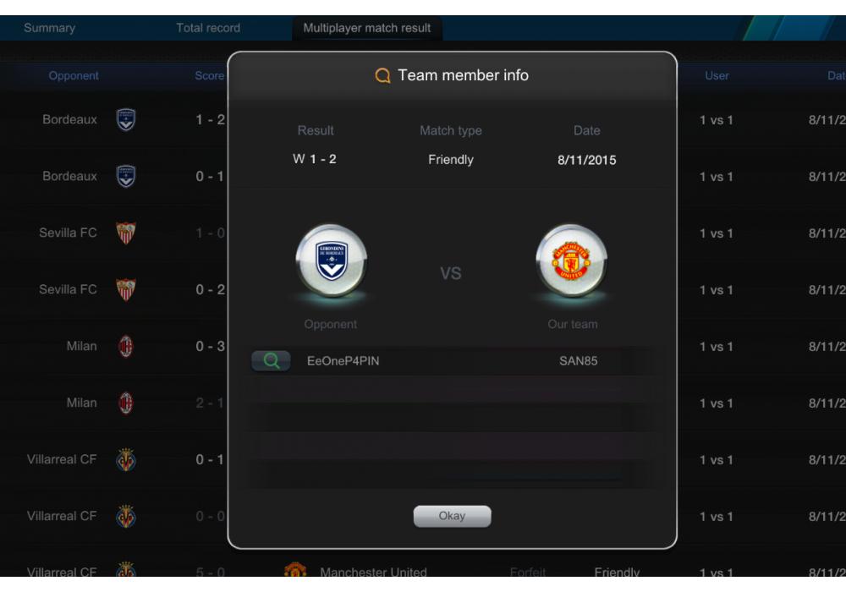Select the Multiplayer match result tab
Viewport: 846px width, 592px height.
(367, 28)
